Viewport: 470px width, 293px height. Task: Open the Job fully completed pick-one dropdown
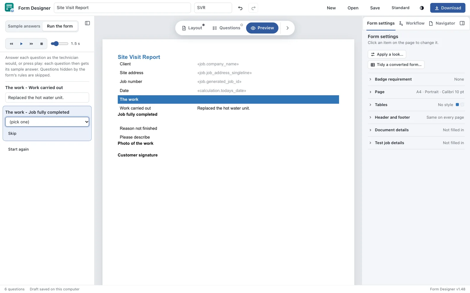pyautogui.click(x=47, y=122)
